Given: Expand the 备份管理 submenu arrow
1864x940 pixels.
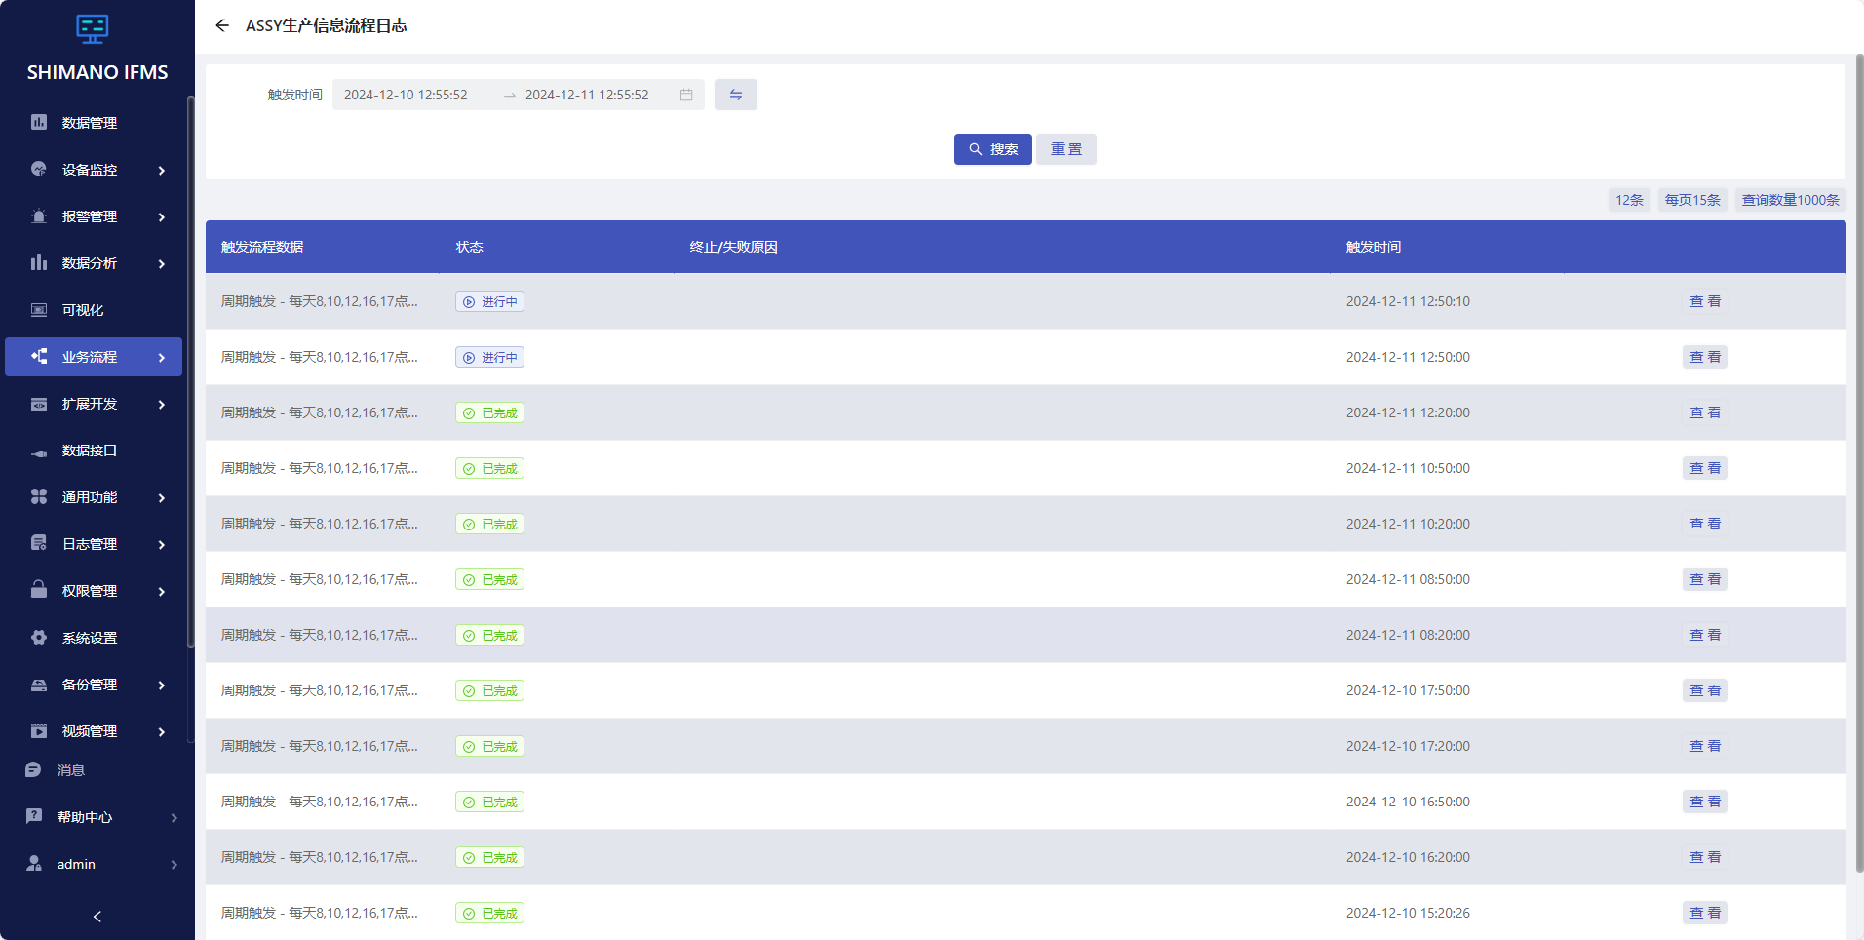Looking at the screenshot, I should [x=162, y=685].
